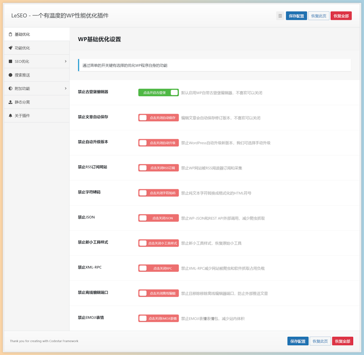Image resolution: width=364 pixels, height=355 pixels.
Task: Open the 功能优化 sidebar section
Action: pos(37,48)
